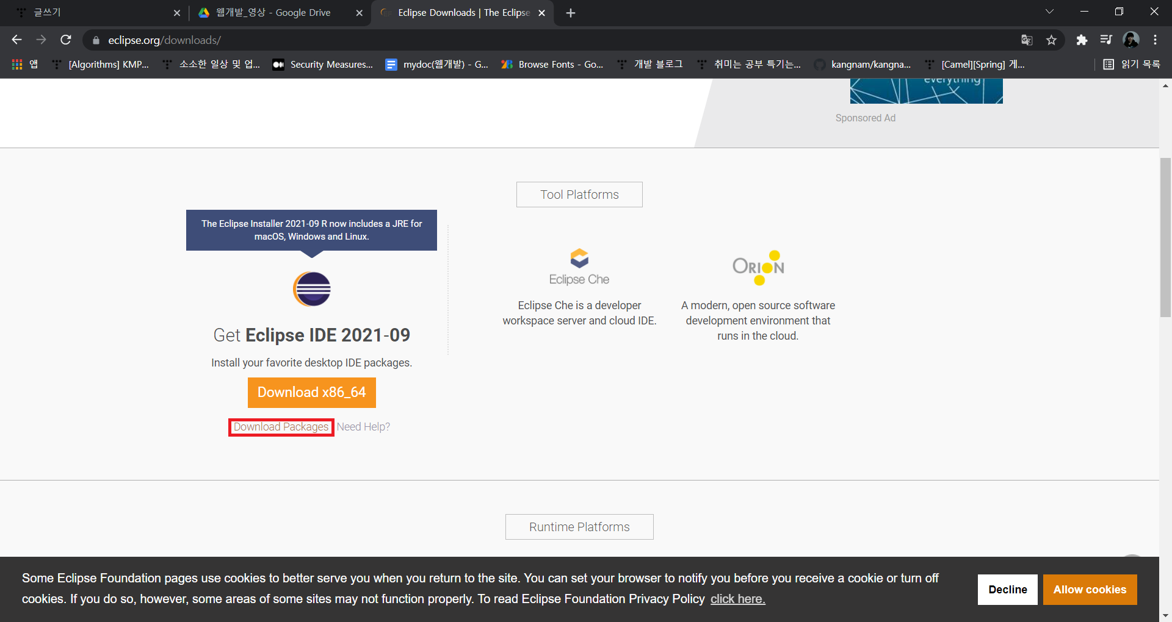1172x622 pixels.
Task: Reload the Eclipse downloads page
Action: pyautogui.click(x=66, y=40)
